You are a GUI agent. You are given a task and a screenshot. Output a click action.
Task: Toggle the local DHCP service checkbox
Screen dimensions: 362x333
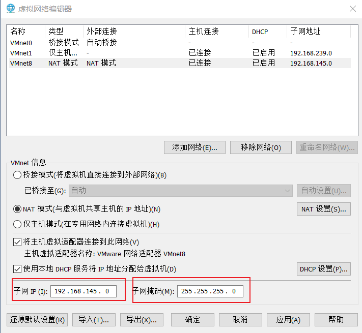[x=17, y=268]
